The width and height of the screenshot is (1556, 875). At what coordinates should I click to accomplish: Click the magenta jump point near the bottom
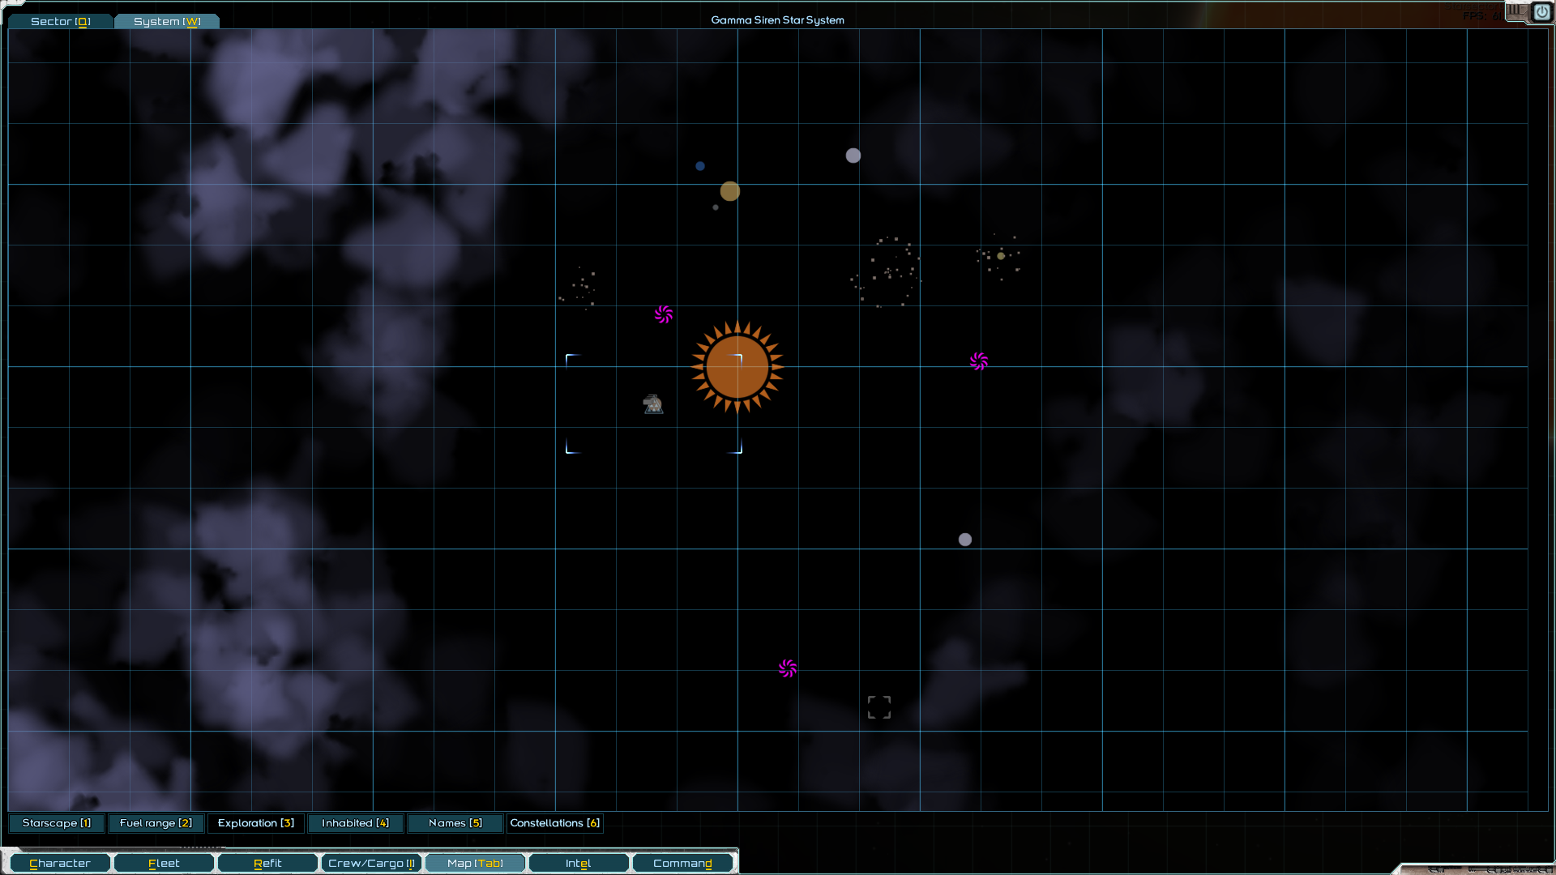coord(788,668)
